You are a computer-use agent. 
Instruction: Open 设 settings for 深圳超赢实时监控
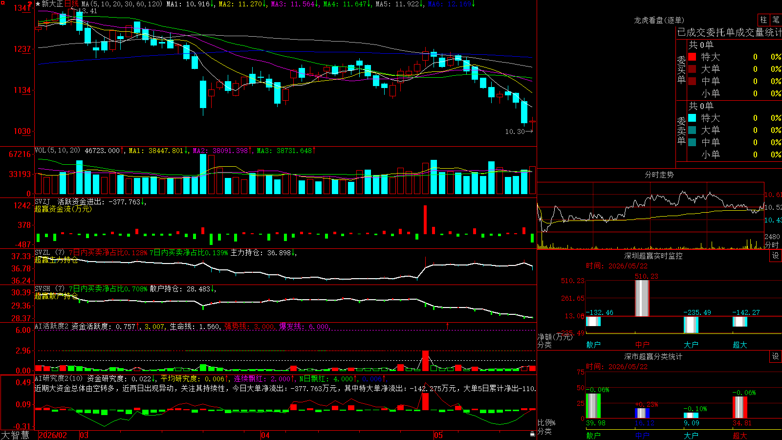point(776,256)
